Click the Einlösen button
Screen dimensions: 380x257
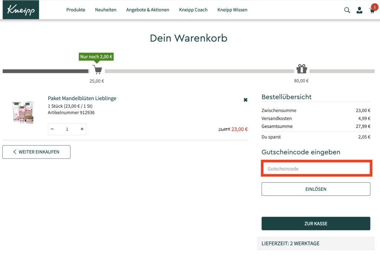[316, 189]
